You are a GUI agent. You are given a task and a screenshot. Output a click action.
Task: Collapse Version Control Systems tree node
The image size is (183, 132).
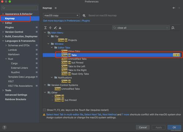(45, 85)
